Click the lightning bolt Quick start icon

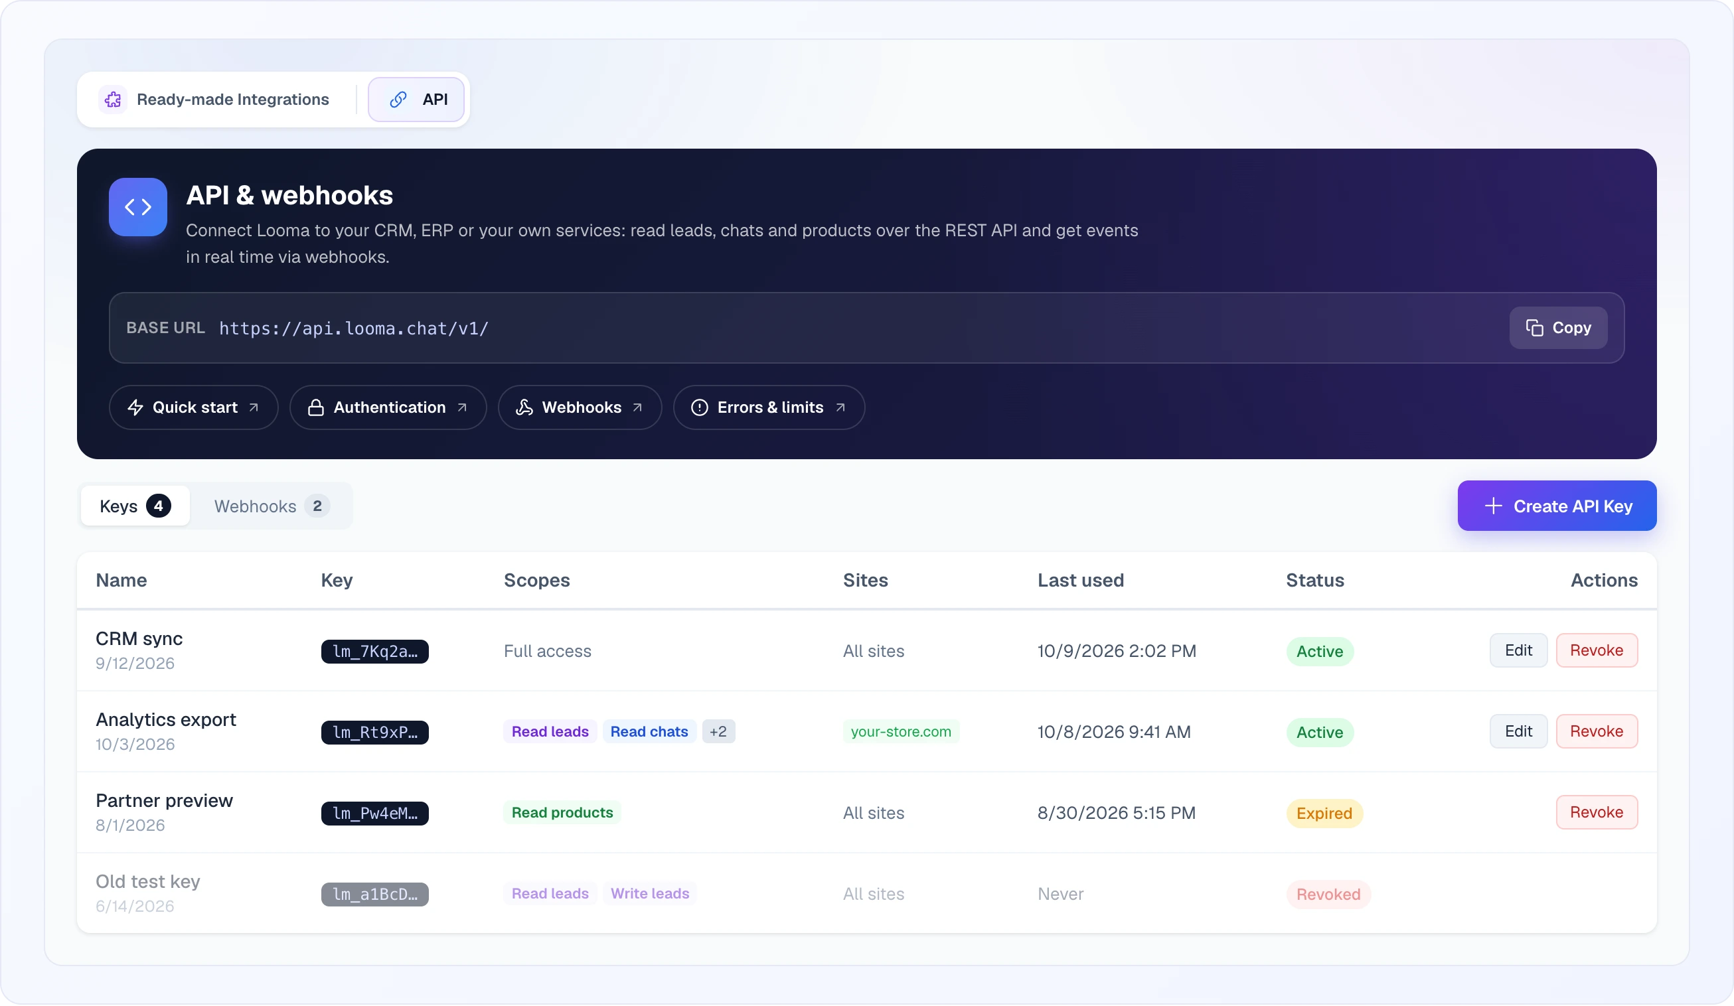pos(135,407)
